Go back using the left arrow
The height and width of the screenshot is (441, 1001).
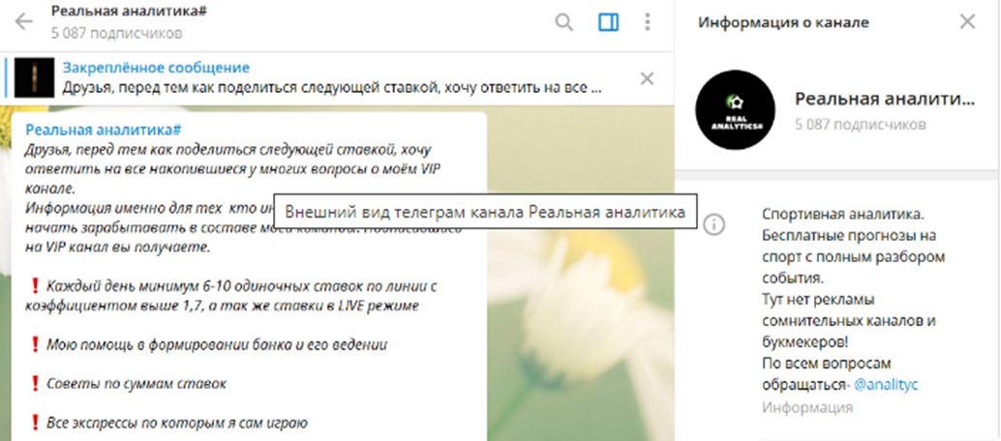[23, 22]
